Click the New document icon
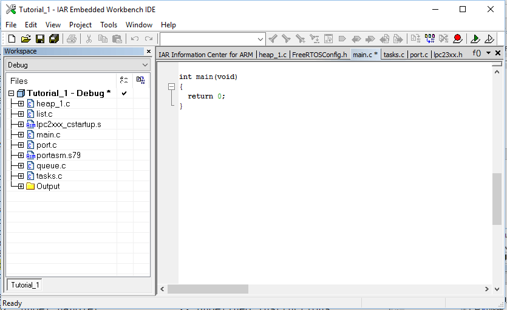Viewport: 507px width, 310px height. tap(11, 39)
